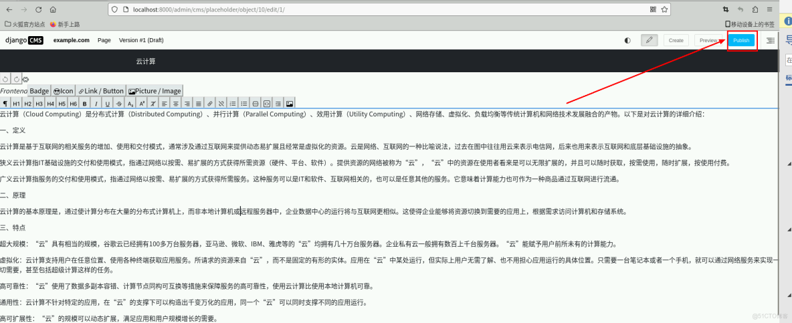
Task: Clear text formatting
Action: [153, 104]
